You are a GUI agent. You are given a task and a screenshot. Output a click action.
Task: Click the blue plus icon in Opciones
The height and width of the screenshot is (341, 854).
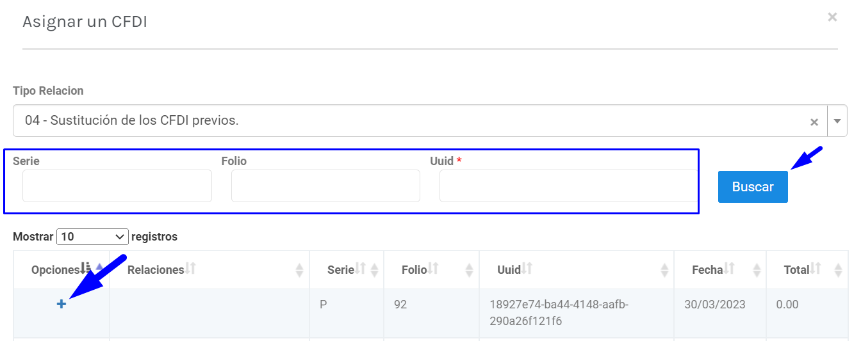(x=62, y=305)
